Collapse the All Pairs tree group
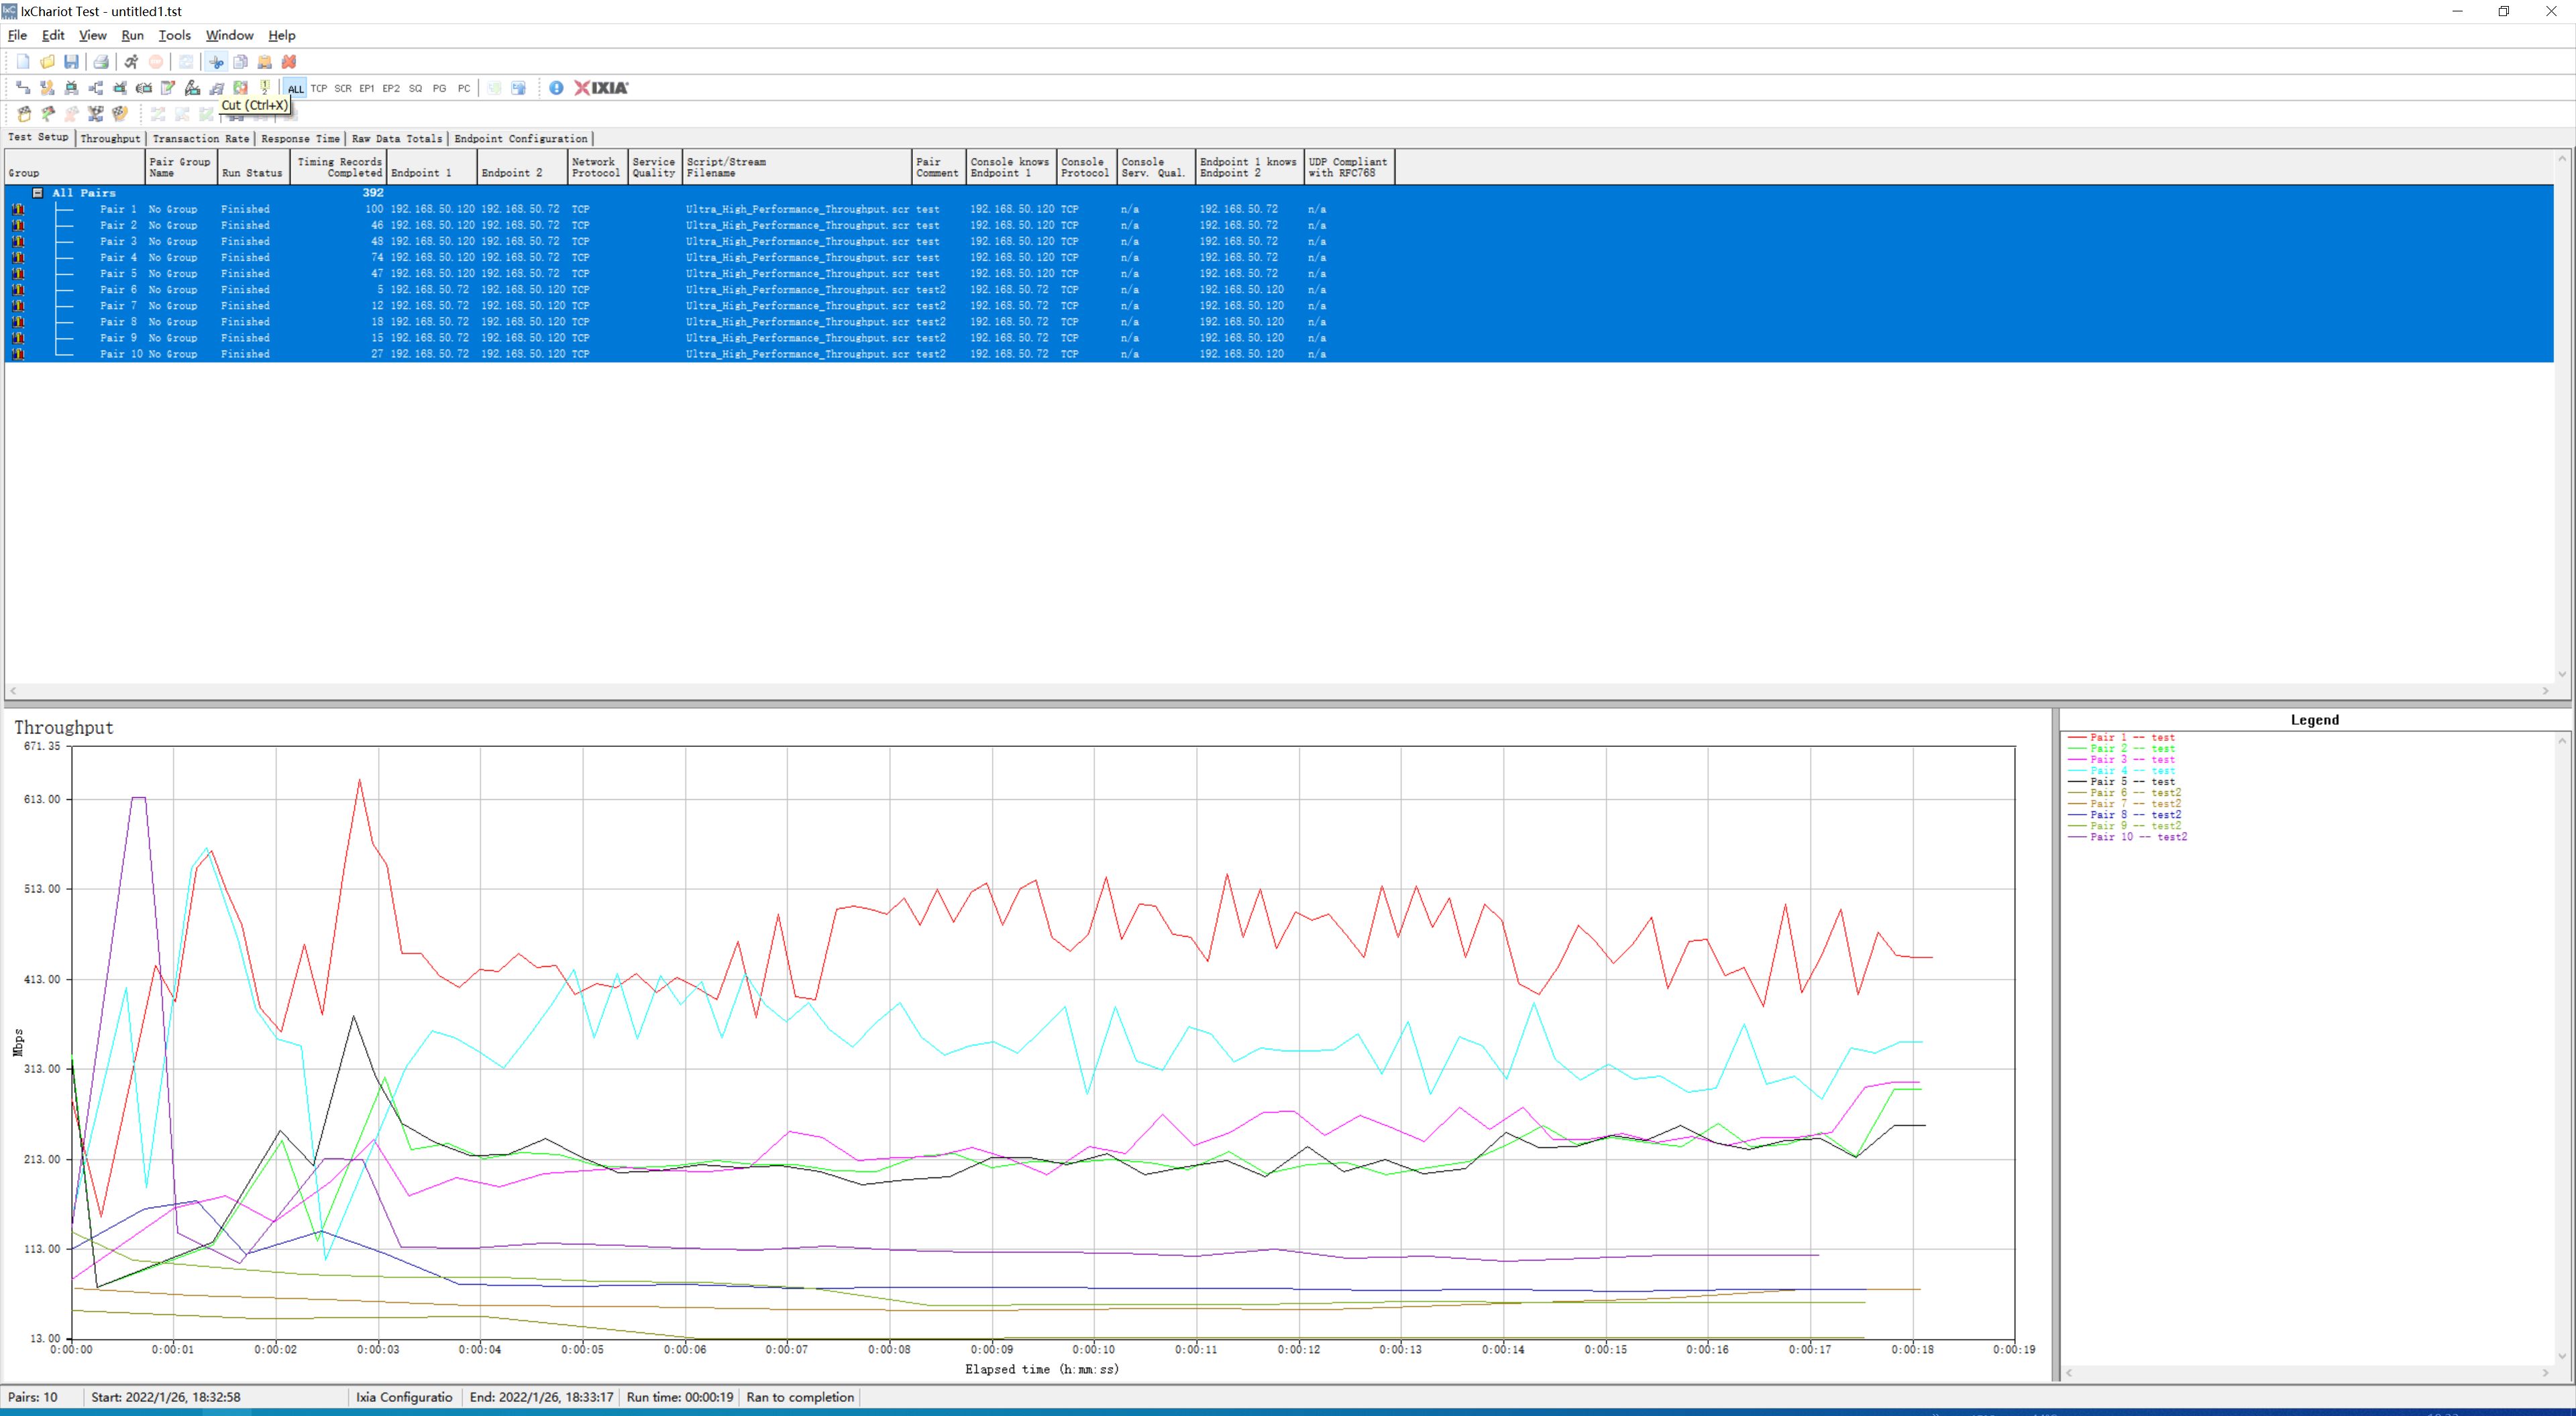 [x=38, y=193]
